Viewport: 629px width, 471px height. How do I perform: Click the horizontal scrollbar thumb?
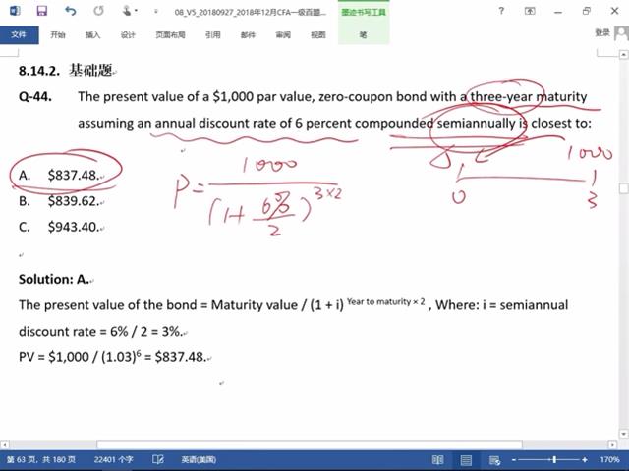[310, 445]
